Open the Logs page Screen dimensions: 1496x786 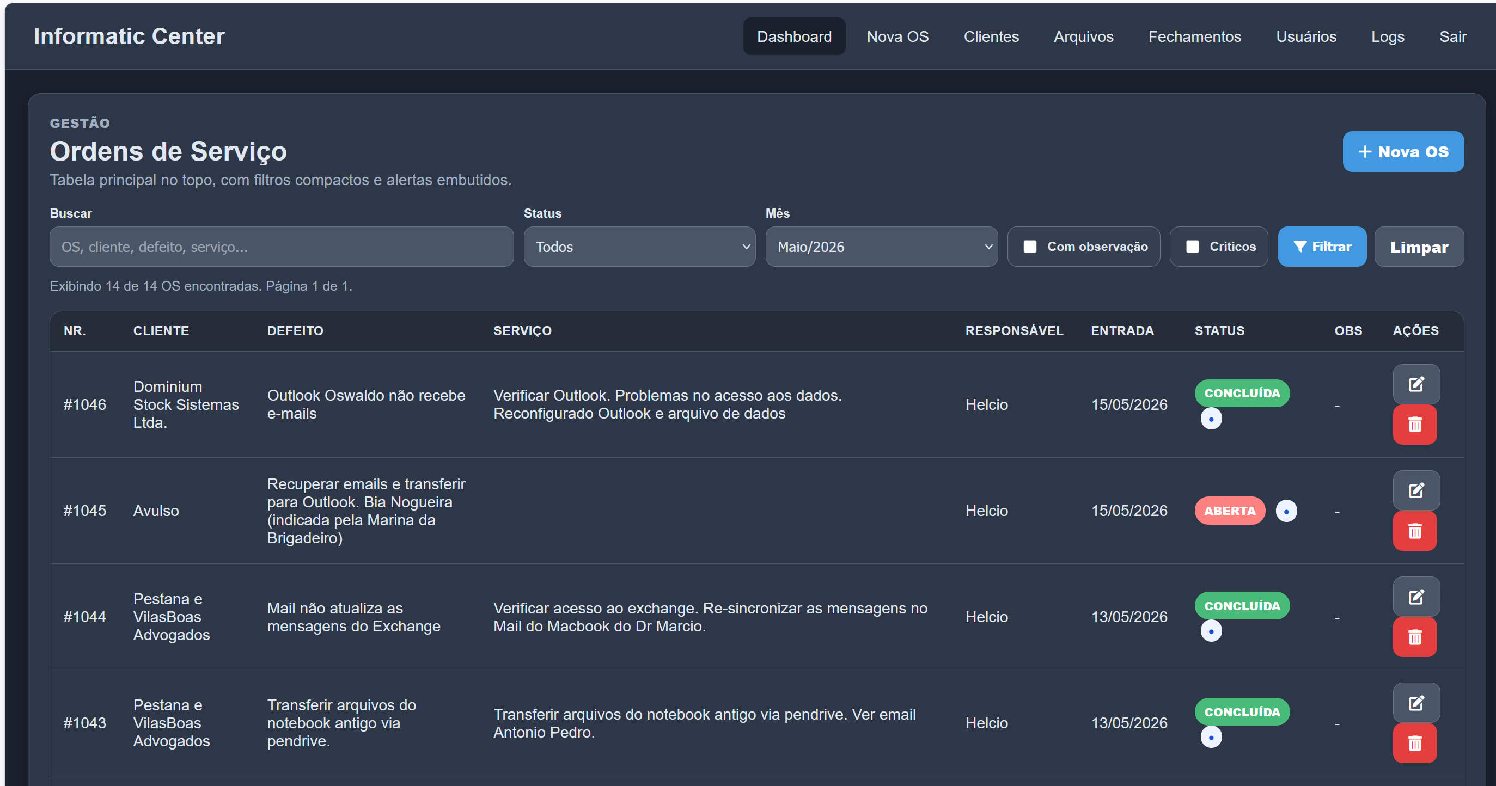coord(1388,36)
